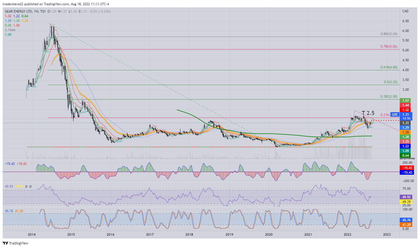Image resolution: width=420 pixels, height=248 pixels.
Task: Click the 25.00 RSI axis label
Action: [406, 206]
